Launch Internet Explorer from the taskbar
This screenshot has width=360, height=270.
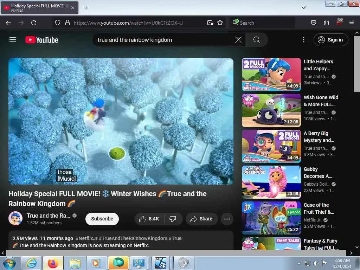coord(31,263)
